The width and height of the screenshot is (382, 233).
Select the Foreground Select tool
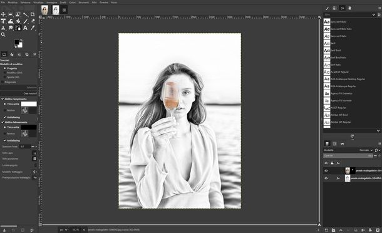point(18,14)
